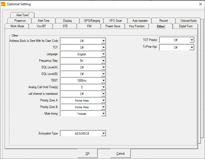205x159 pixels.
Task: Open the Frequency Step dropdown
Action: point(103,61)
